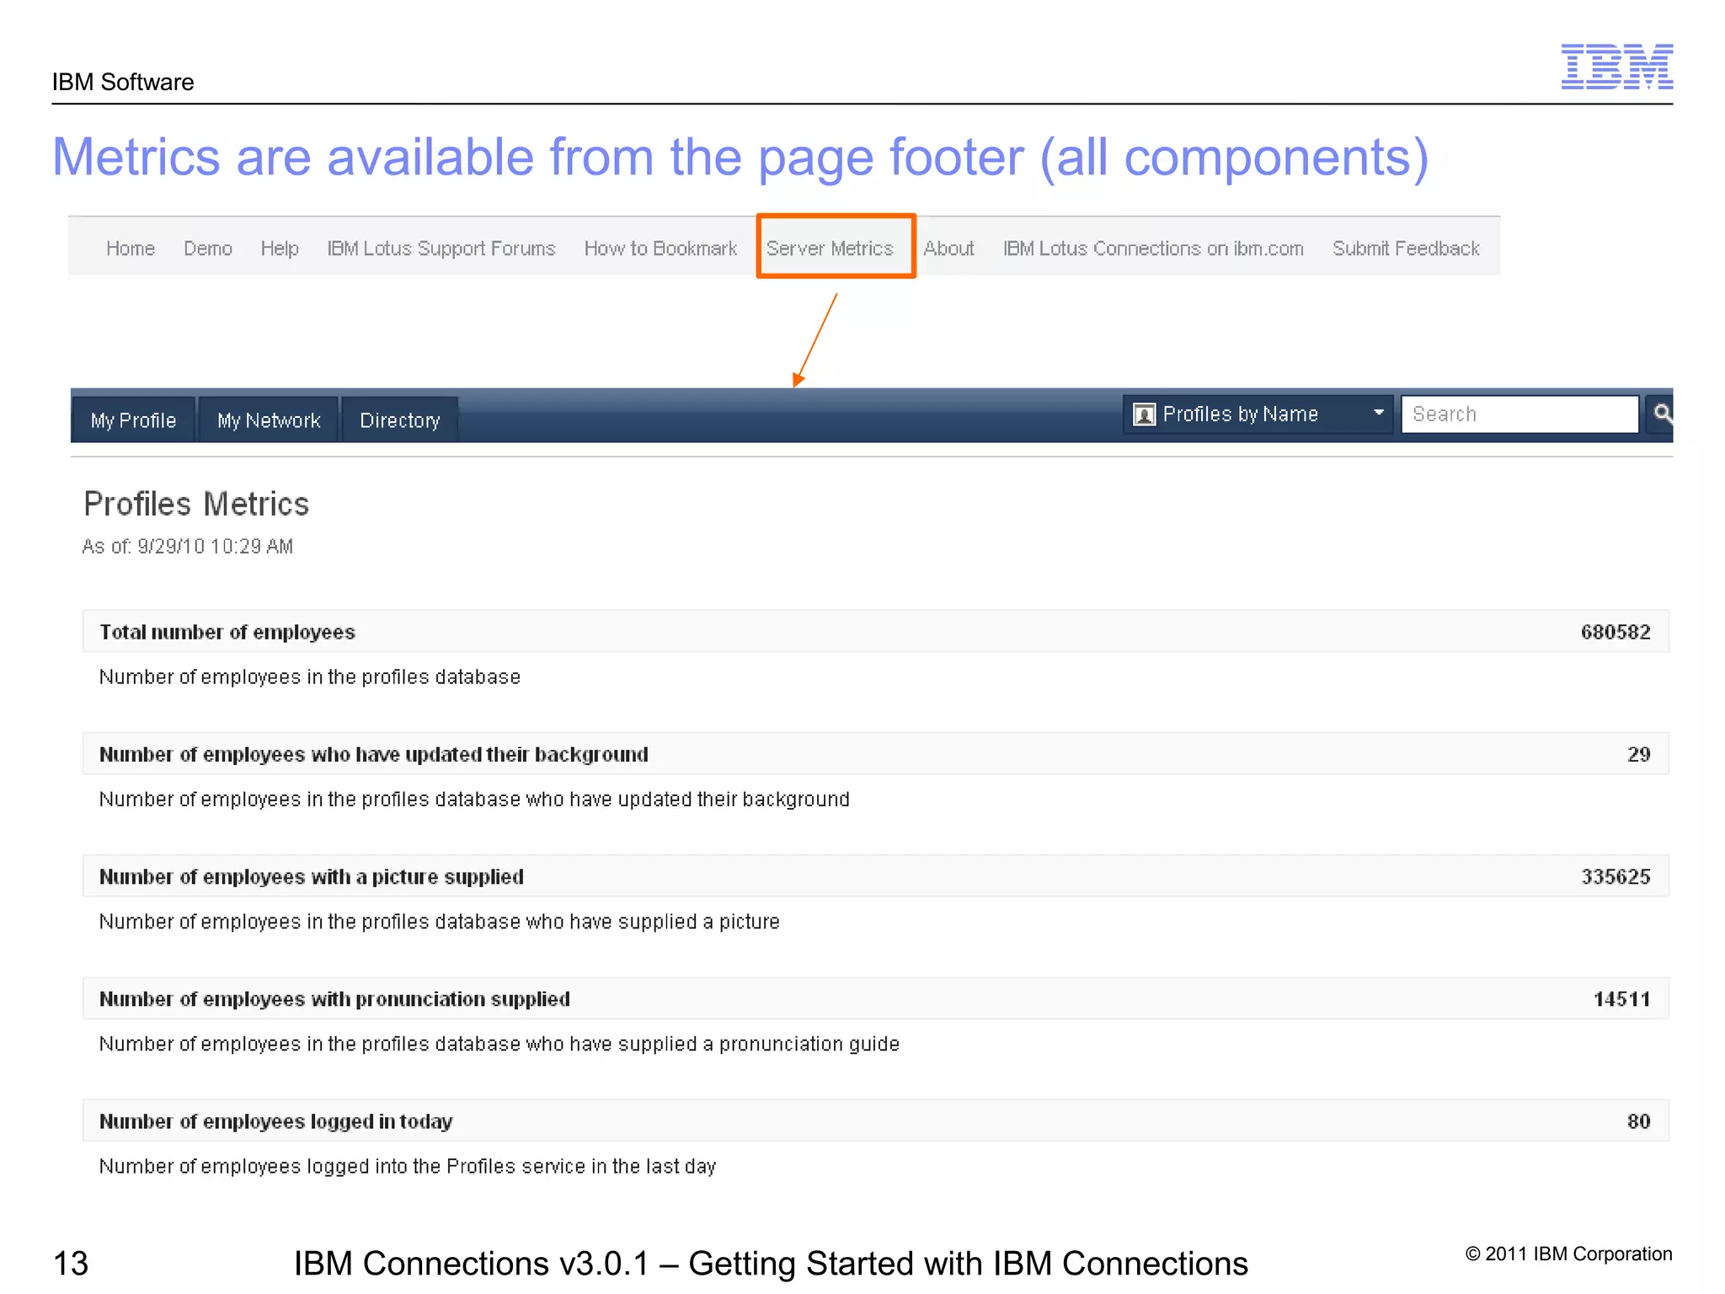Click the person icon beside Profiles by Name
The height and width of the screenshot is (1294, 1725).
pos(1144,414)
